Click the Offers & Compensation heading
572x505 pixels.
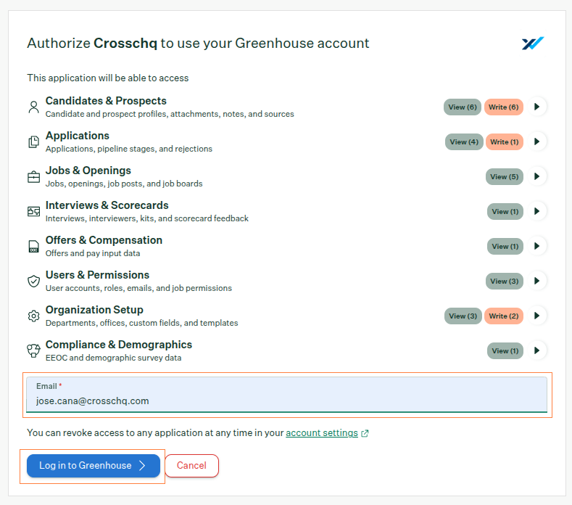(104, 240)
